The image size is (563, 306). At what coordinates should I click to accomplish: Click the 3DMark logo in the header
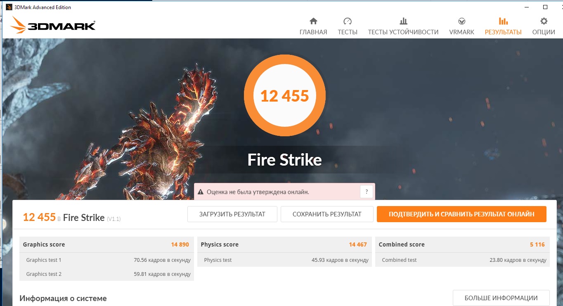coord(53,25)
